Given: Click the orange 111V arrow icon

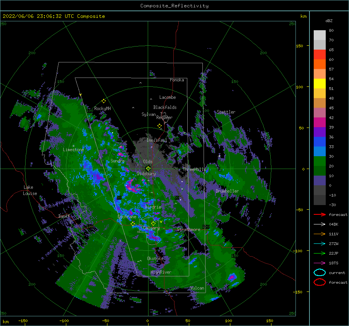Looking at the screenshot, I should click(x=320, y=234).
